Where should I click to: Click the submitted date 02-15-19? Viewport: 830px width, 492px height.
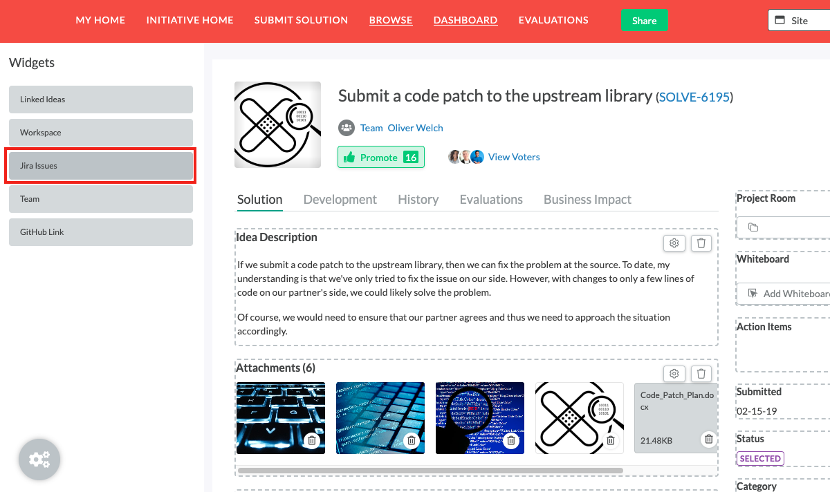(757, 411)
